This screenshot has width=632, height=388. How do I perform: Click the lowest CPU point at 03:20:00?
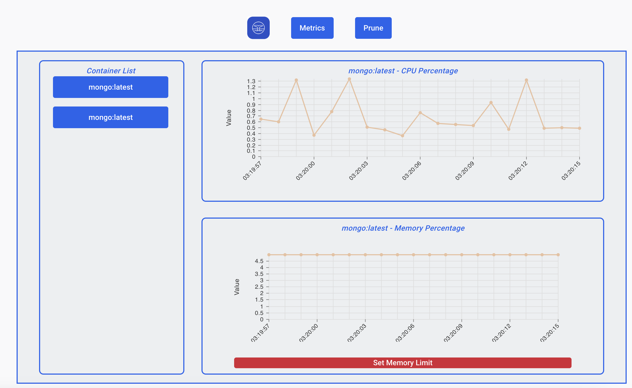(314, 135)
